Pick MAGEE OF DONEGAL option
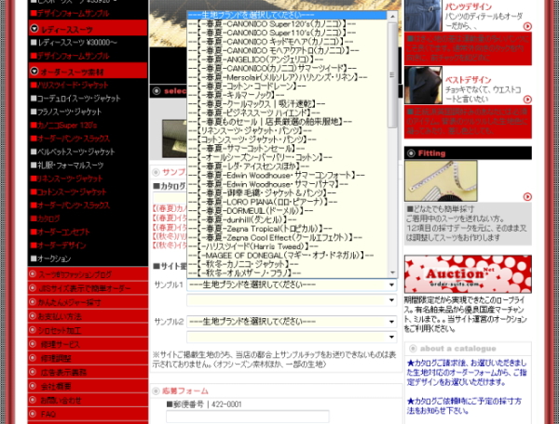This screenshot has height=424, width=559. (x=287, y=255)
